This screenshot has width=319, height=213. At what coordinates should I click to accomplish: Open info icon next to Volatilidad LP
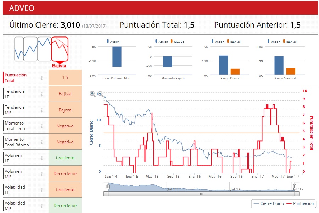[x=41, y=190]
